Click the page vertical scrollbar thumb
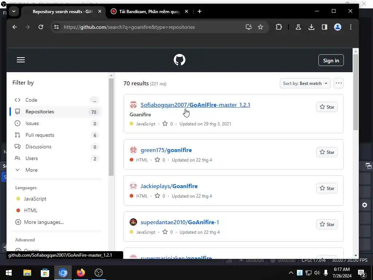 point(356,92)
